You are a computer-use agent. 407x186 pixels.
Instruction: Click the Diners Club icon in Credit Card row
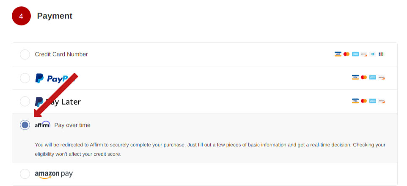point(373,54)
